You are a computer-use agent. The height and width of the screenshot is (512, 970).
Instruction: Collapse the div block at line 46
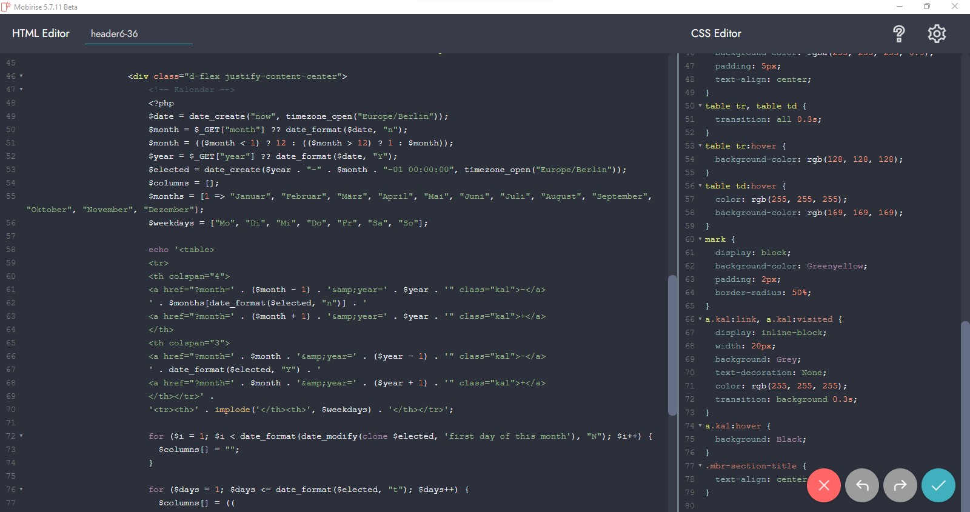[x=21, y=76]
